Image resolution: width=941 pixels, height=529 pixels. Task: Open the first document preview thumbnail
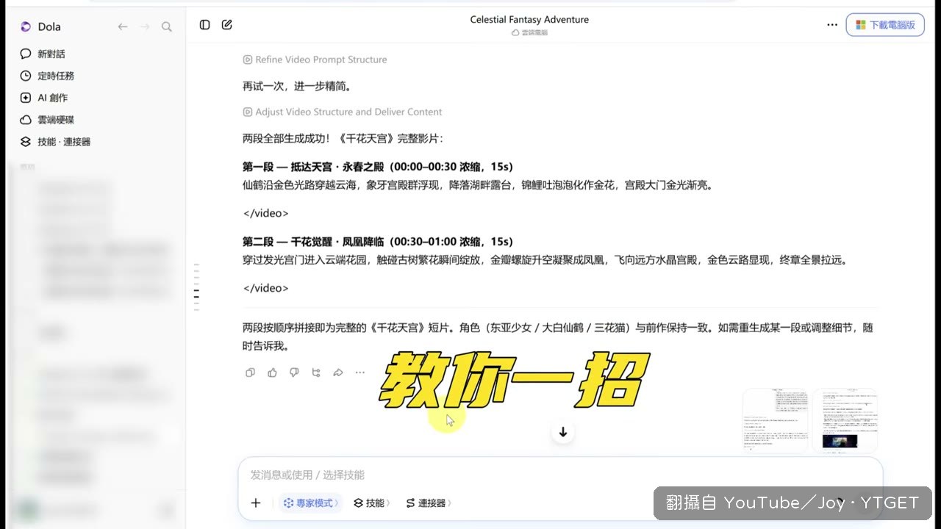775,420
